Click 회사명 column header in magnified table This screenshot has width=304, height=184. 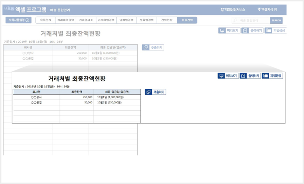tap(36, 92)
